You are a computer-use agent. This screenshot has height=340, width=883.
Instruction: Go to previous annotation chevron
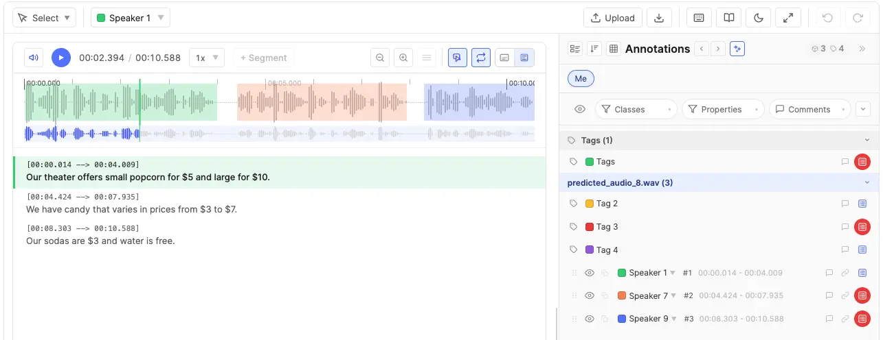702,49
